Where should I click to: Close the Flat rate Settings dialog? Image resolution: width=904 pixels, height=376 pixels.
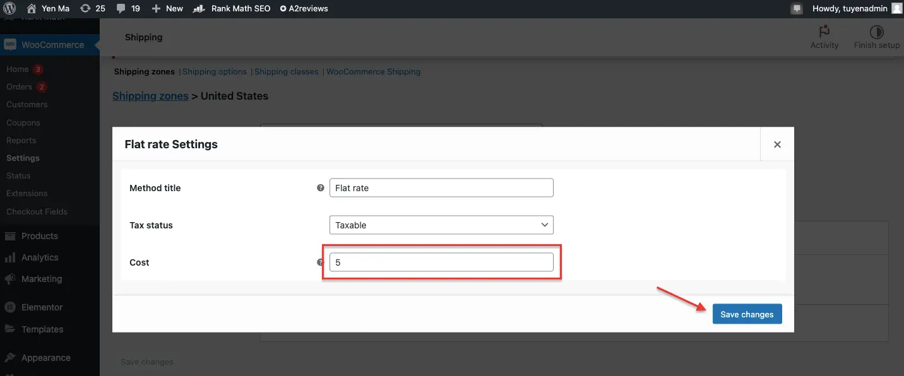(777, 144)
